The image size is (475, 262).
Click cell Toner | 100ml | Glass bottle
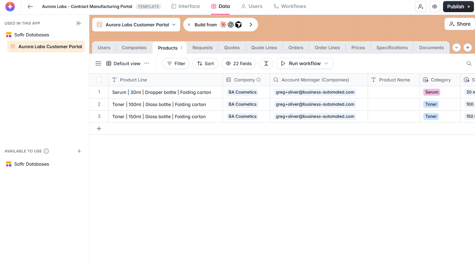tap(166, 104)
